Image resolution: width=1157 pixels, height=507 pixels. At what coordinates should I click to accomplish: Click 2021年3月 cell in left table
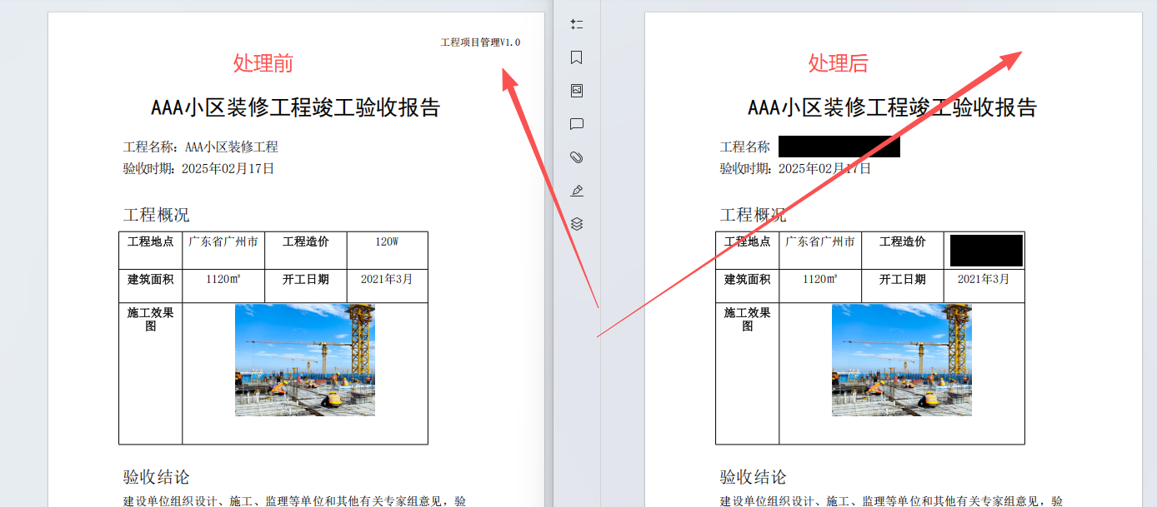tap(387, 280)
